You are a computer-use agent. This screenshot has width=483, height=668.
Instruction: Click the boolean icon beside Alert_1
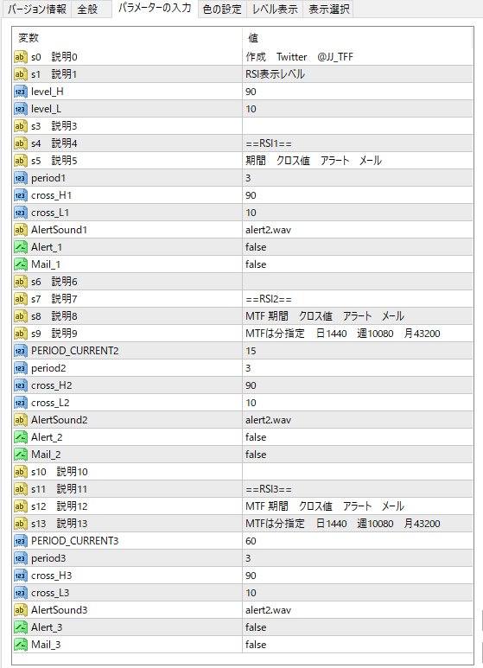(21, 247)
